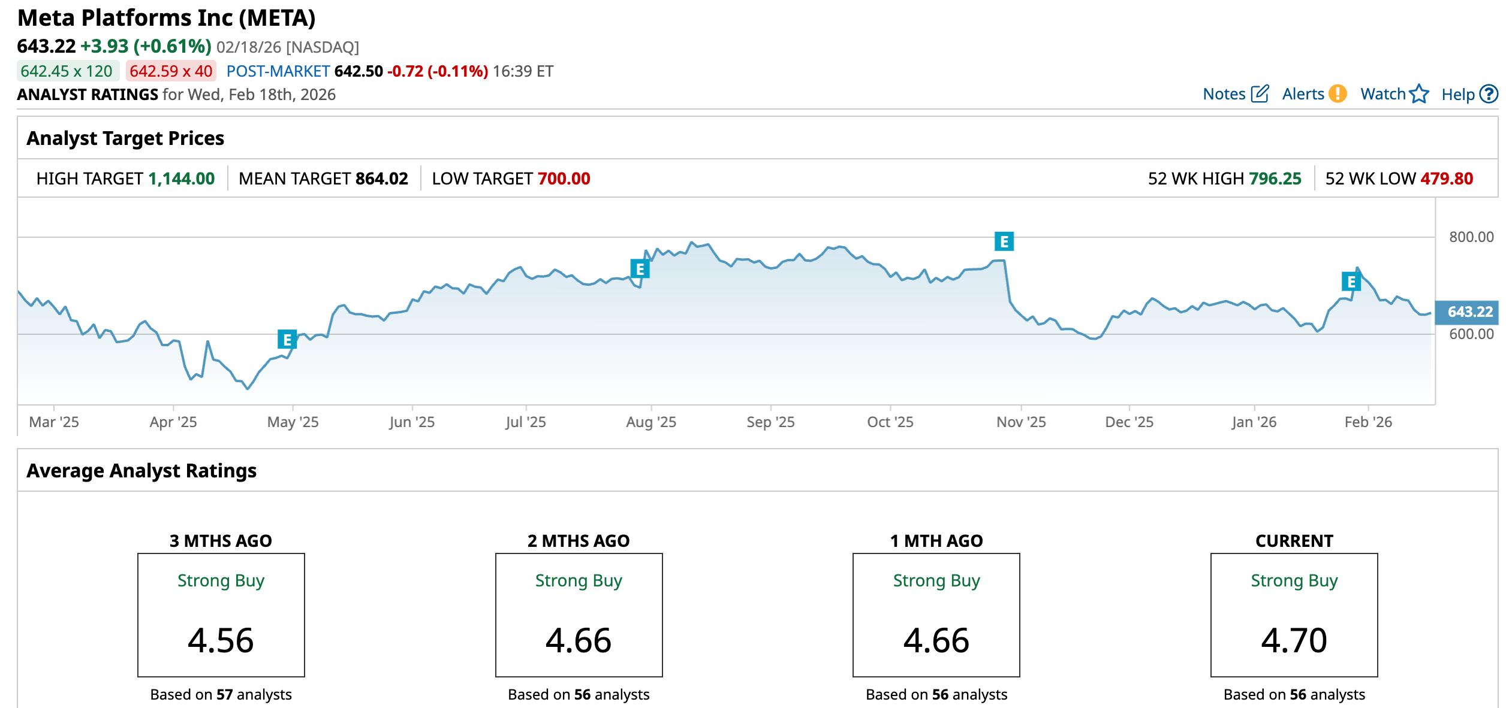Click the Help question mark icon

(1489, 94)
